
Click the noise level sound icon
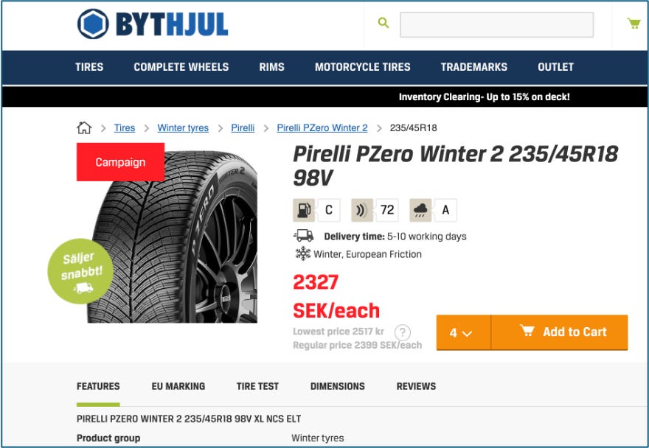[362, 210]
